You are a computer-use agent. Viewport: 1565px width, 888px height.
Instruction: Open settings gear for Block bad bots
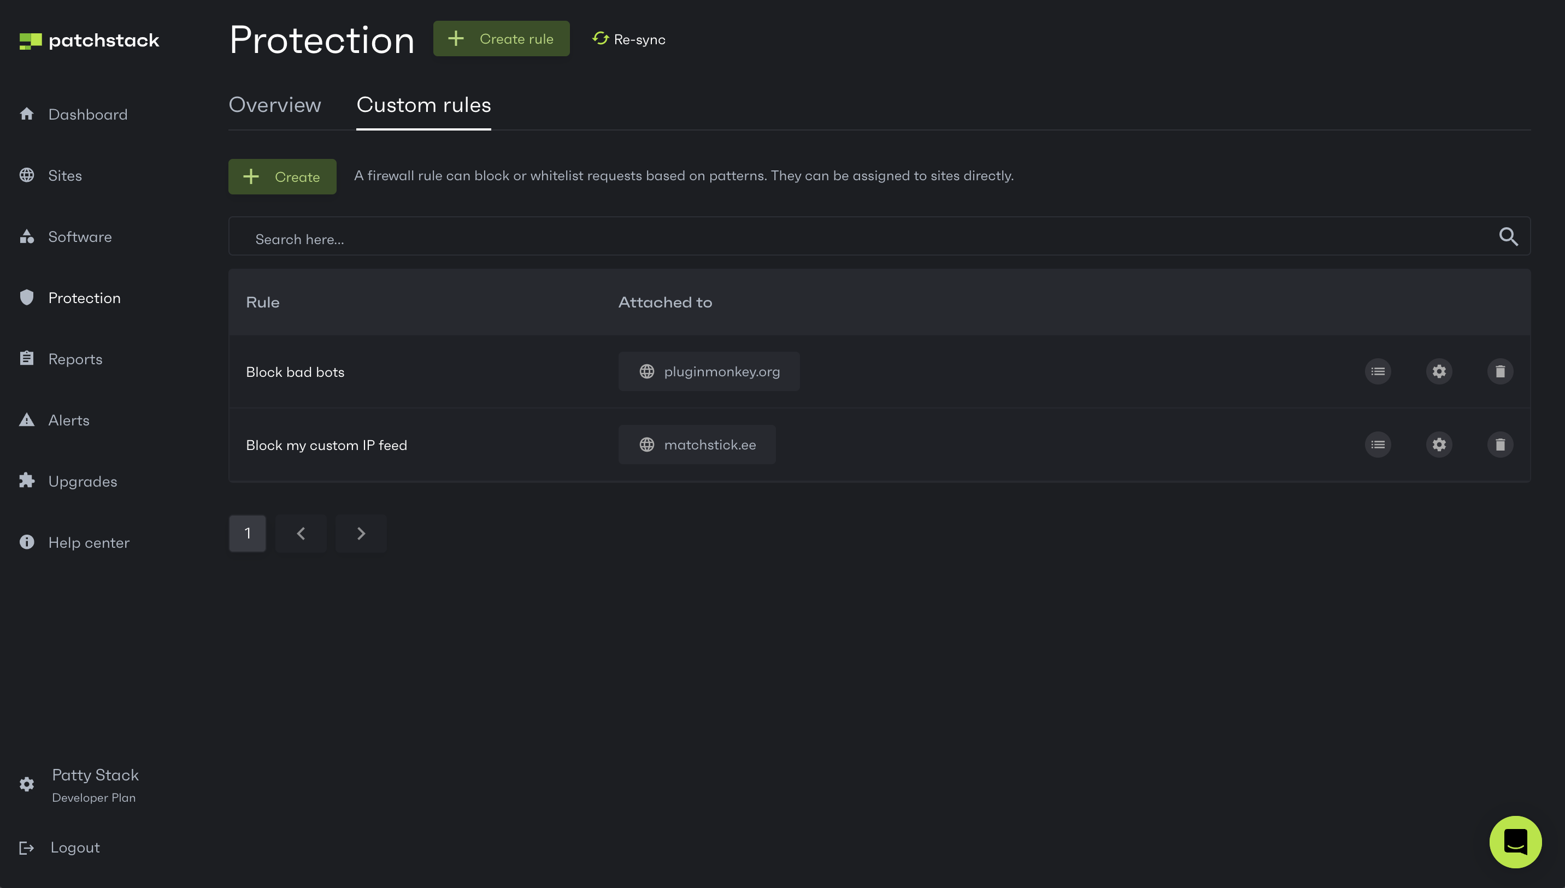click(1439, 371)
